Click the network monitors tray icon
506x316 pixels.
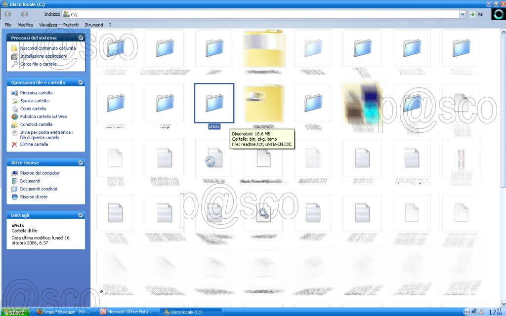tap(474, 312)
